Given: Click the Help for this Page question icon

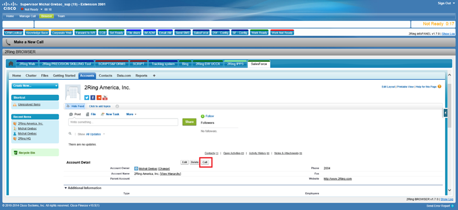Looking at the screenshot, I should 440,87.
